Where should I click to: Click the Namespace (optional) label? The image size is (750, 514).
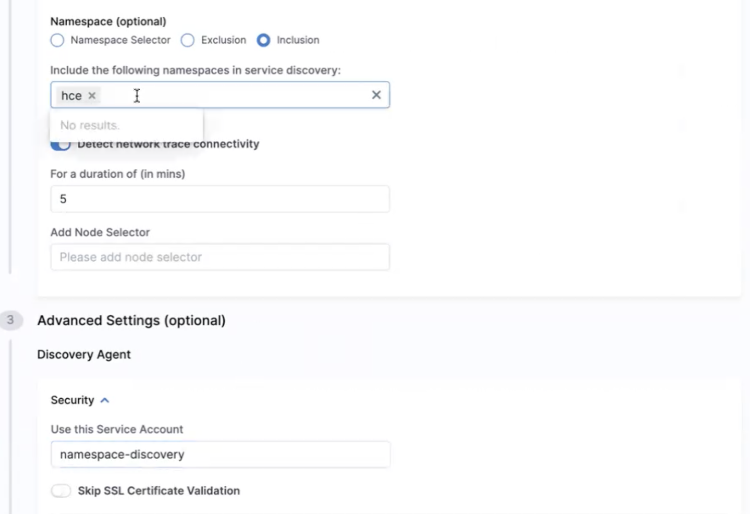tap(108, 21)
